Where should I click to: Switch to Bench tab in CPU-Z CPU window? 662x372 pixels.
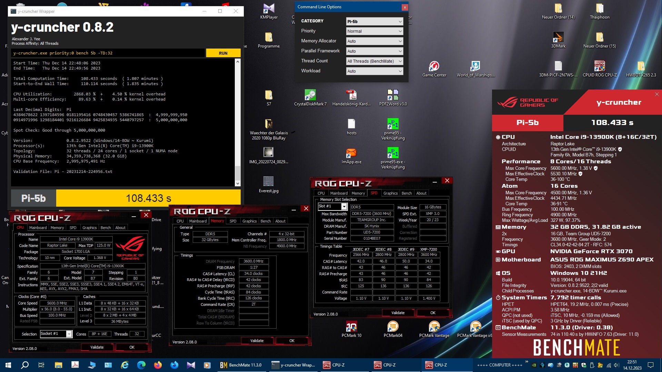(x=106, y=228)
